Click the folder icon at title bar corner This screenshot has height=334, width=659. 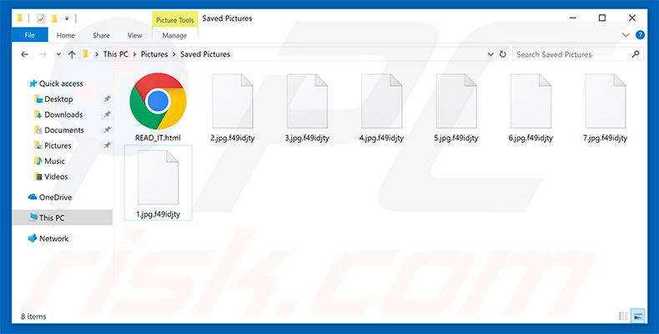pyautogui.click(x=20, y=18)
